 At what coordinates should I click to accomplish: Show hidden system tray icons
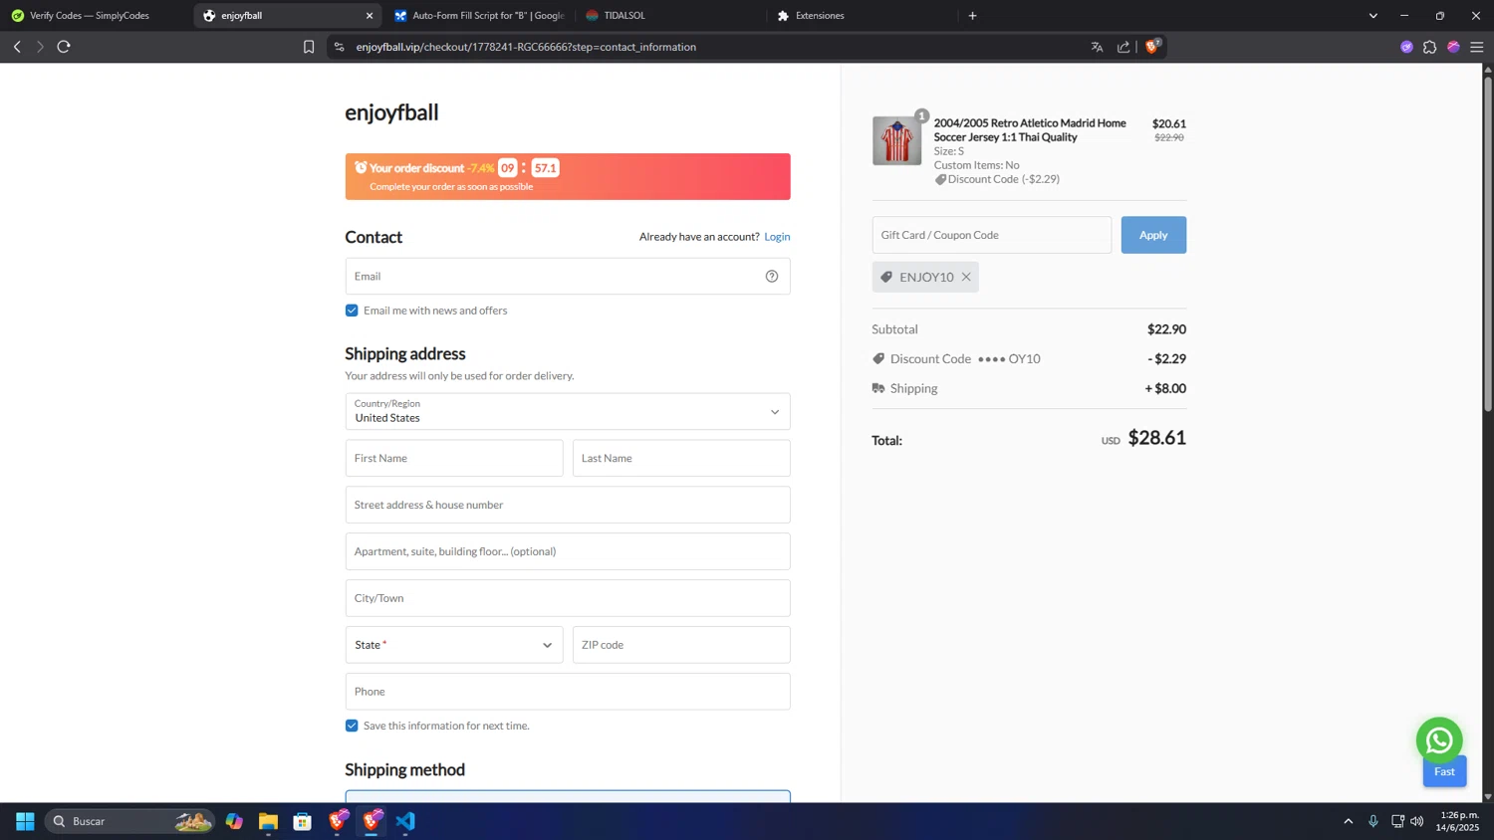tap(1349, 821)
